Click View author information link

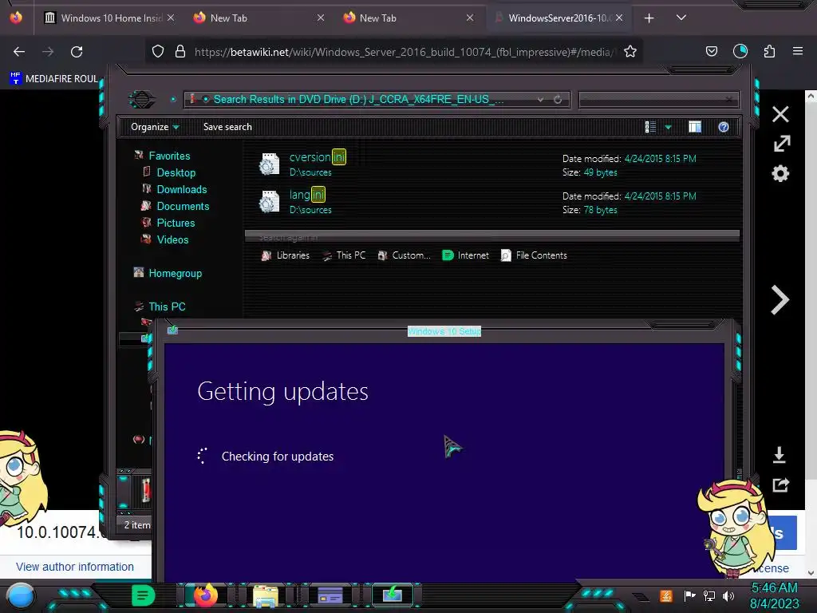75,567
